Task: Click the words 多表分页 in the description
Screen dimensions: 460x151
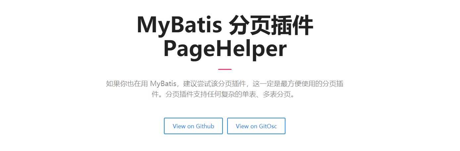Action: coord(276,95)
